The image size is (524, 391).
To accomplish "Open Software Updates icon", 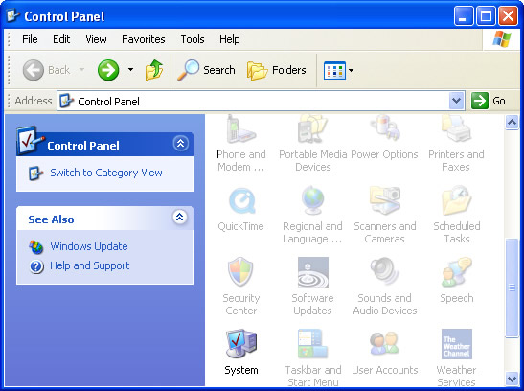I will [313, 272].
